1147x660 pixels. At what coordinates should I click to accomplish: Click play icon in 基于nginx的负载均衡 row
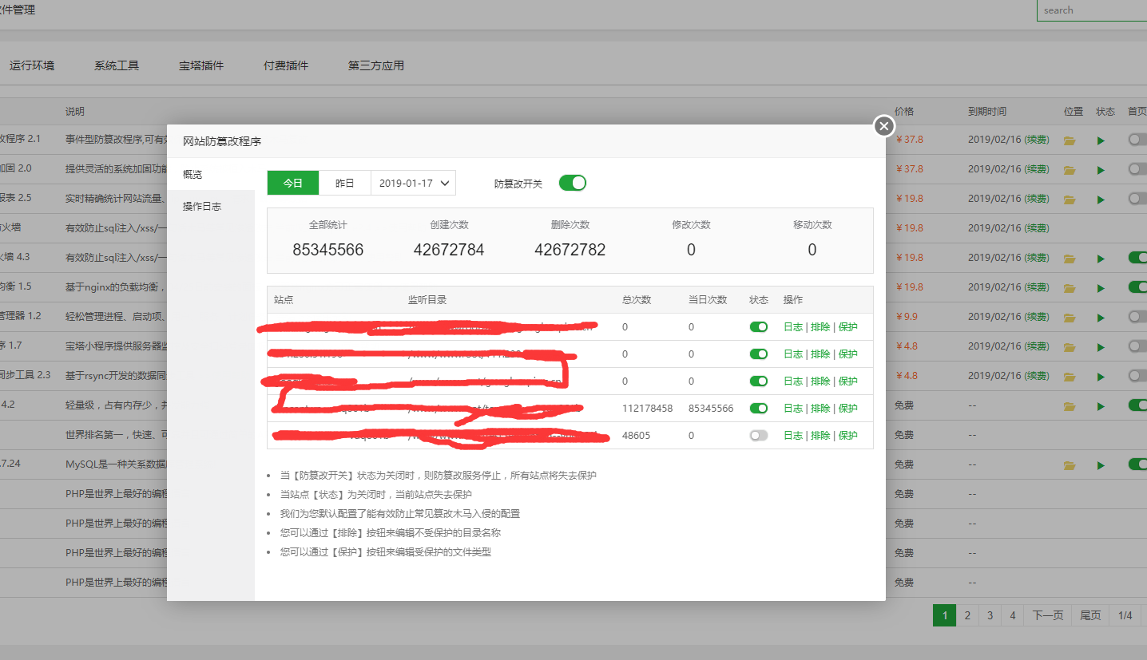[1101, 288]
